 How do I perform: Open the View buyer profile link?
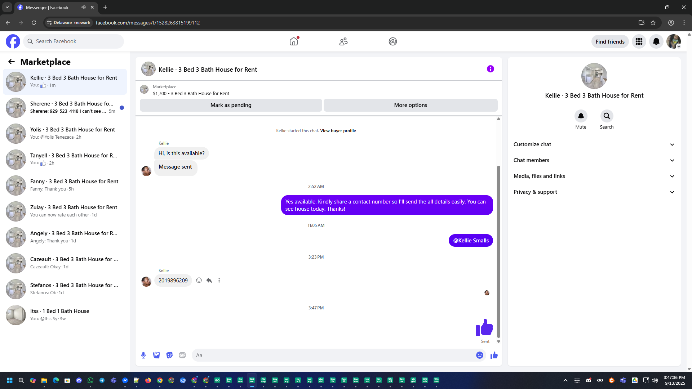[x=338, y=131]
